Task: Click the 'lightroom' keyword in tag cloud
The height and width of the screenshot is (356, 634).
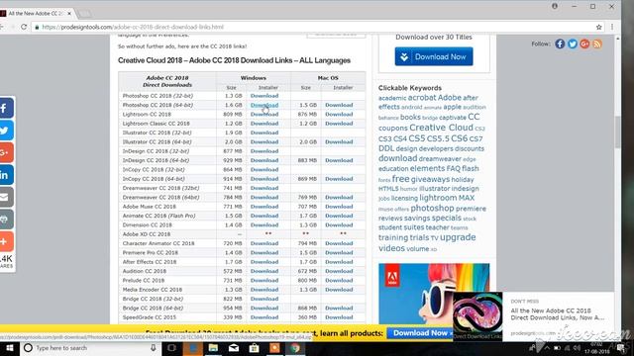Action: coord(438,198)
